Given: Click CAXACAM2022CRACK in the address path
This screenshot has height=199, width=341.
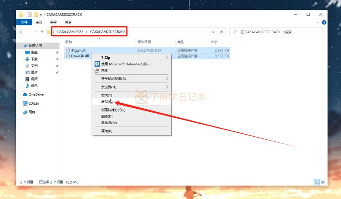Looking at the screenshot, I should click(x=108, y=32).
